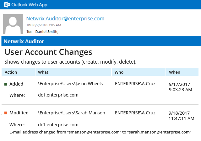Click the What column header
This screenshot has width=201, height=141.
pyautogui.click(x=73, y=72)
